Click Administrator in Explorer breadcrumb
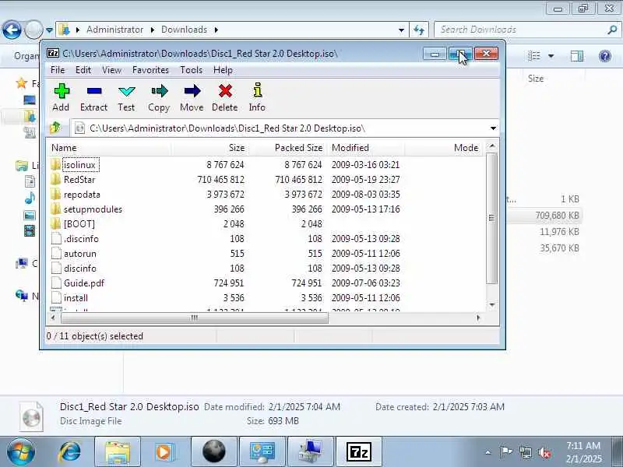 tap(114, 30)
